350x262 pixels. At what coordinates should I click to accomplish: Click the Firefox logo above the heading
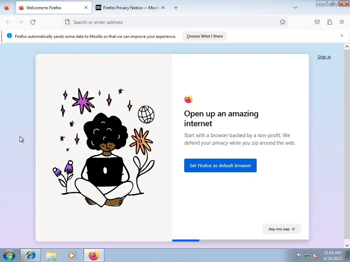click(188, 99)
